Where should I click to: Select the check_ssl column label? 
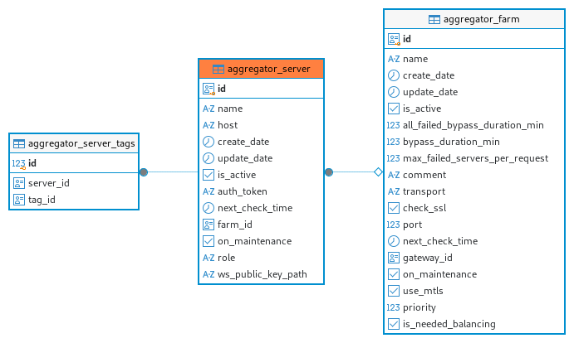click(424, 208)
